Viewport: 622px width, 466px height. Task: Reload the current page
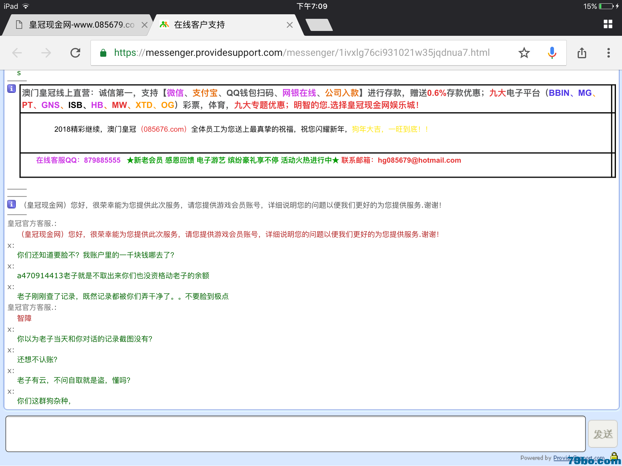coord(75,53)
